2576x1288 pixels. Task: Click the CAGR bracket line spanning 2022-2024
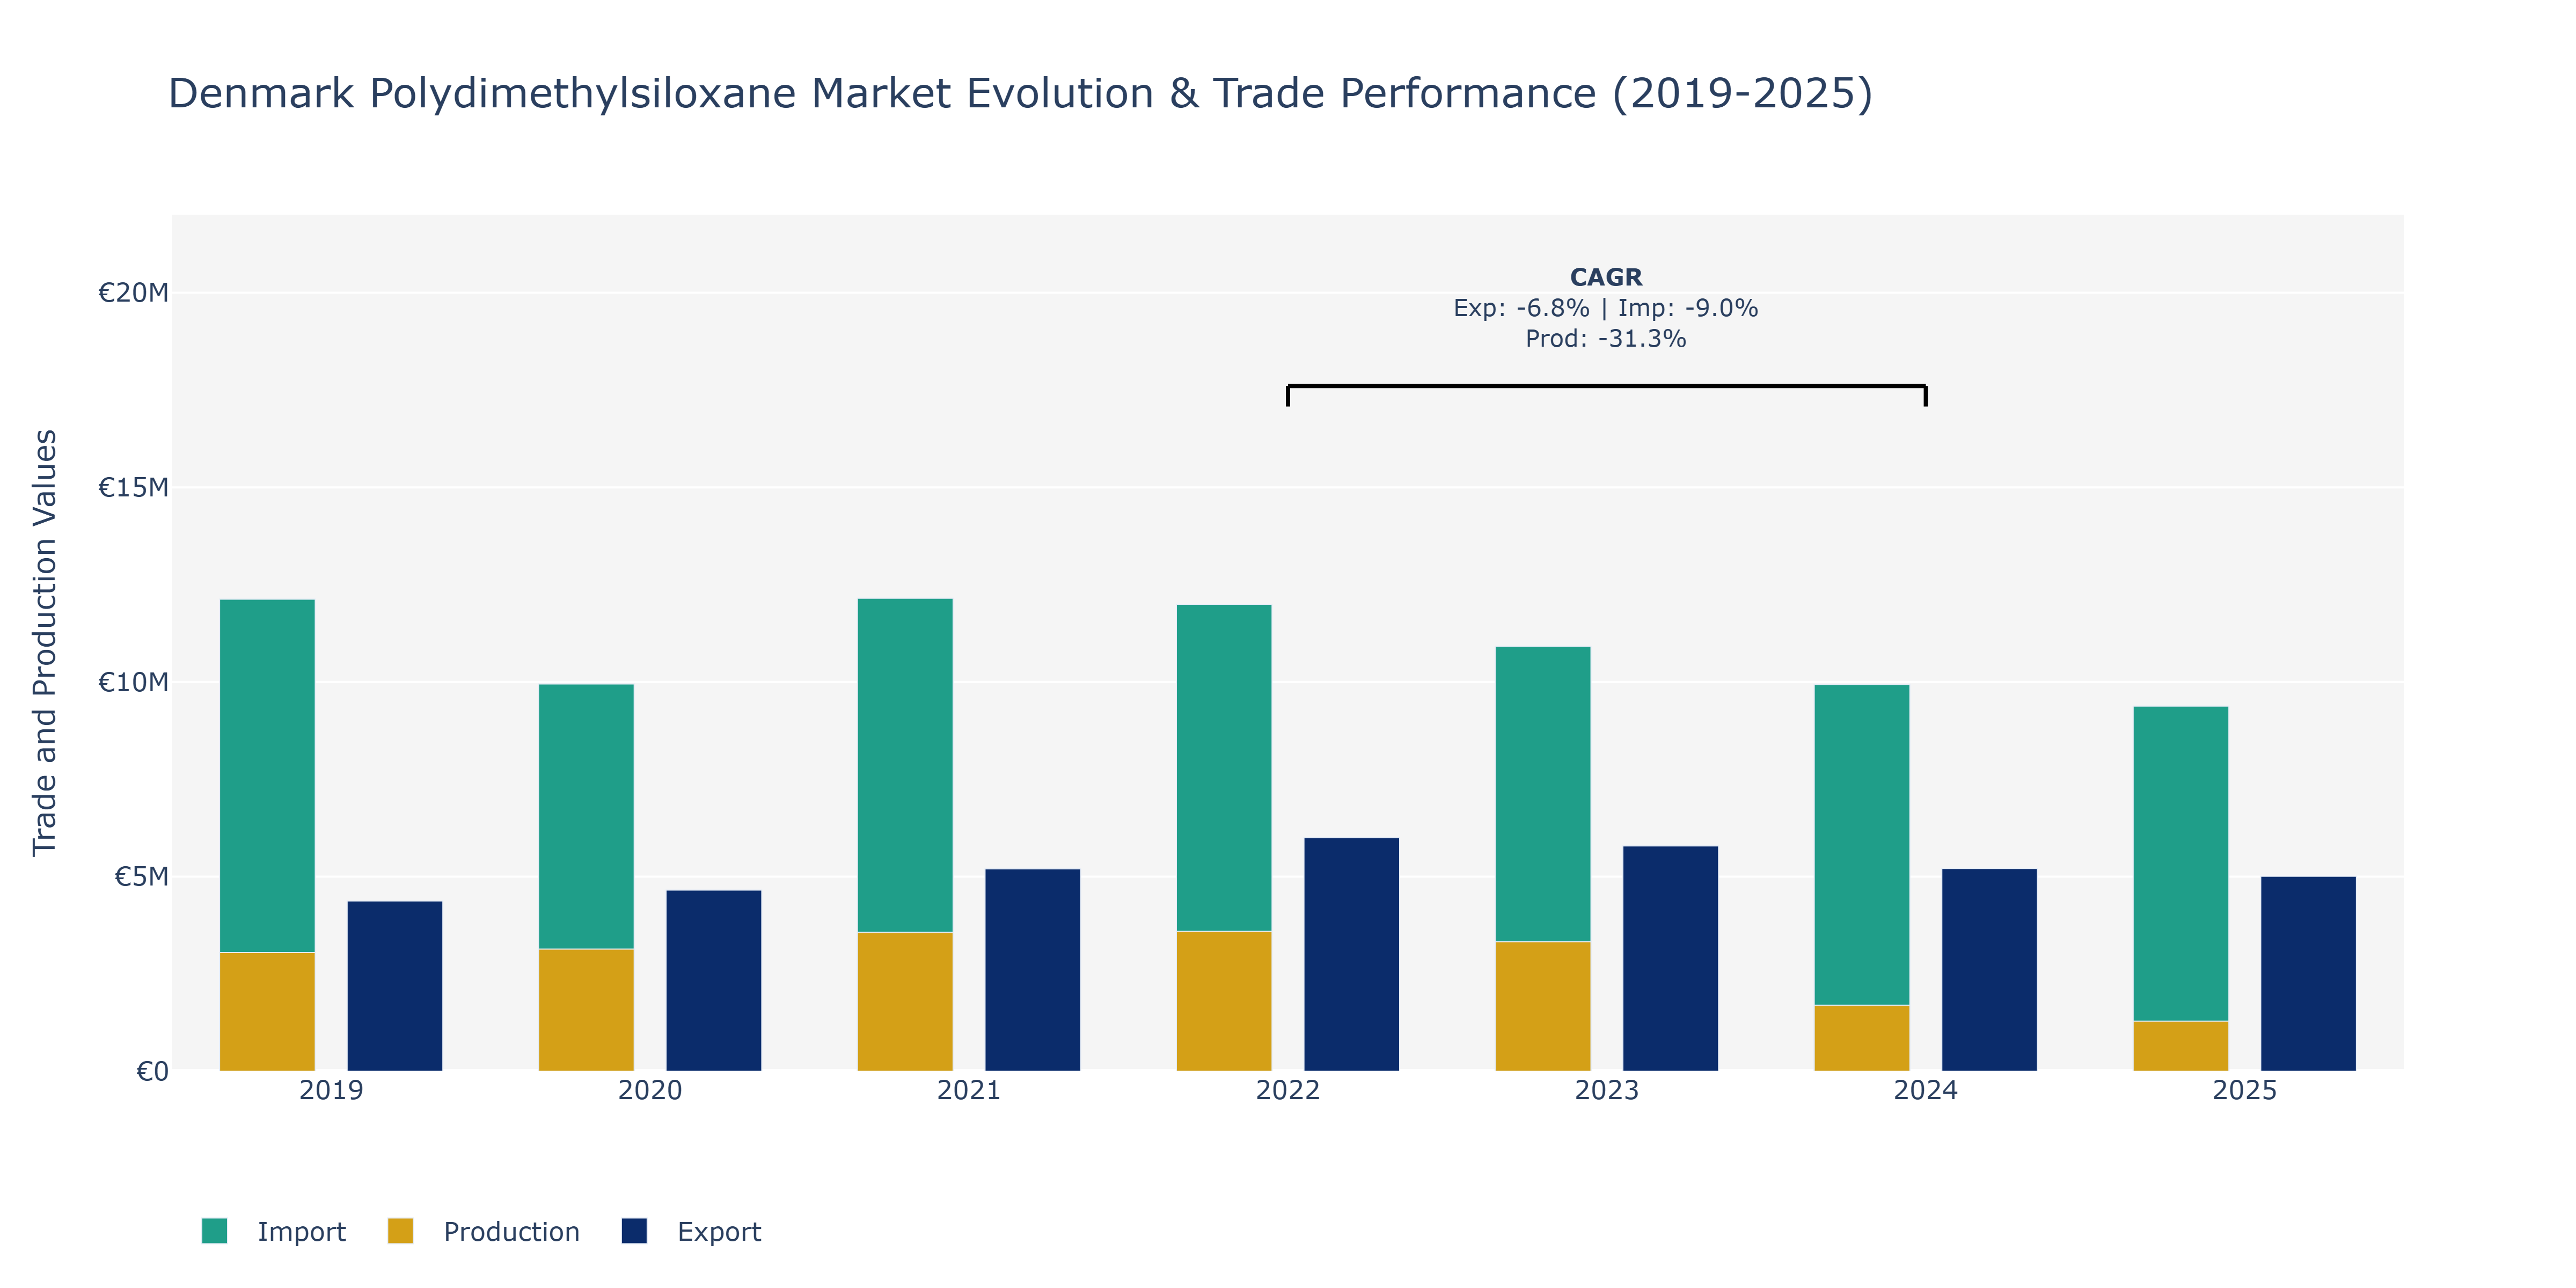1607,386
